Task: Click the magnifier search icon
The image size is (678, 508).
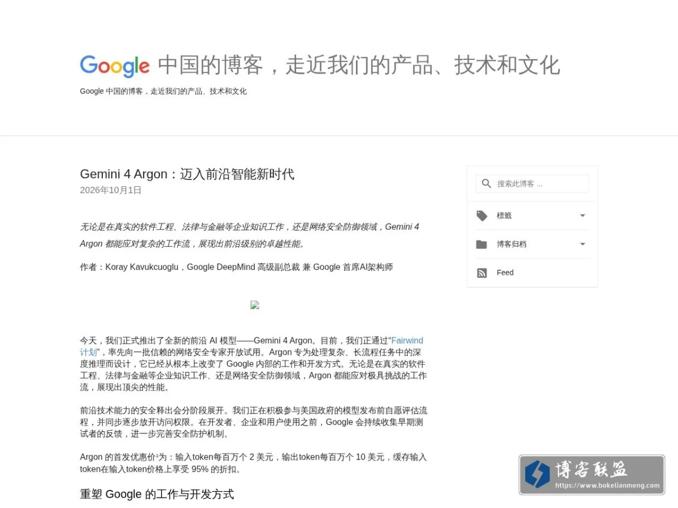Action: [486, 184]
